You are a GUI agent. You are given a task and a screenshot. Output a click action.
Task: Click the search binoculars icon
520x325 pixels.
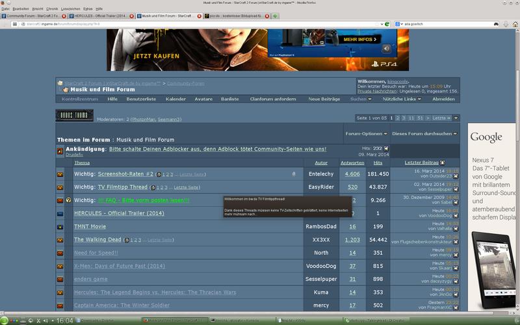click(496, 24)
